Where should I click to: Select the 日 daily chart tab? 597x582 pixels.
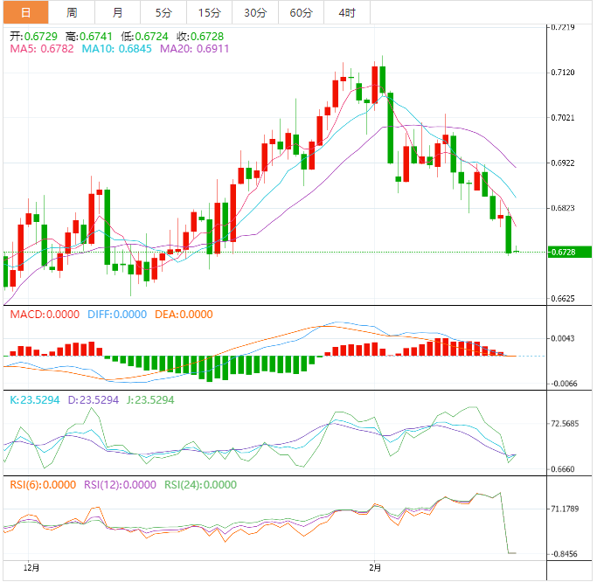pos(24,12)
